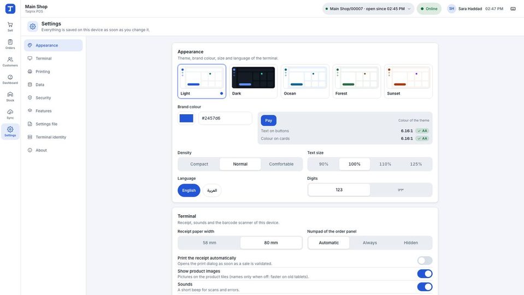524x295 pixels.
Task: Go to the Customers sidebar icon
Action: point(10,62)
